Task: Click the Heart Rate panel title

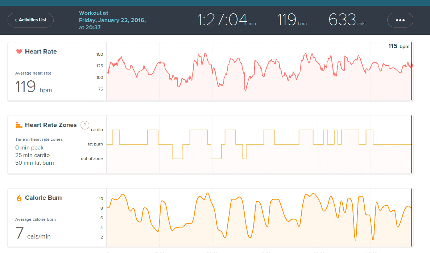Action: pos(41,51)
